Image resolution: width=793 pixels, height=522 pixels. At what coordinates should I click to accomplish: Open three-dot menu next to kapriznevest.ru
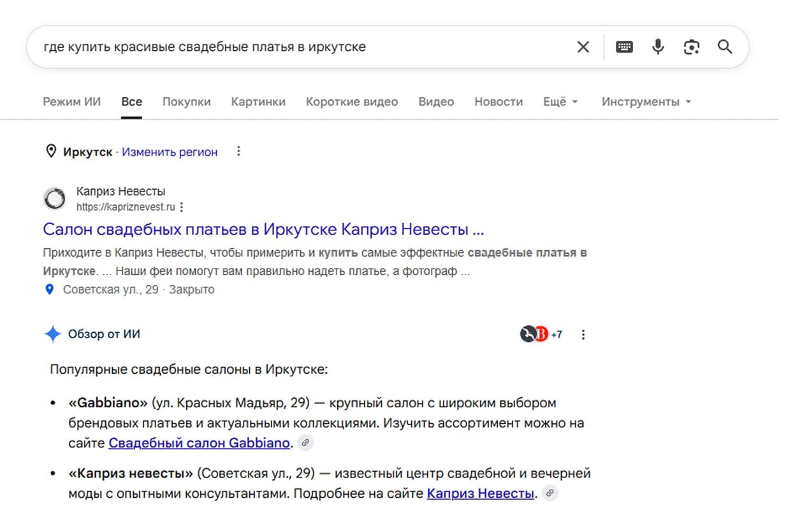tap(182, 208)
